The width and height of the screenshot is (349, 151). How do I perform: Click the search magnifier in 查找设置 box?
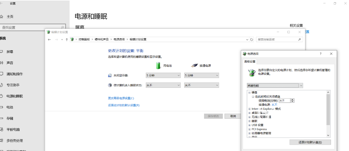click(x=62, y=27)
